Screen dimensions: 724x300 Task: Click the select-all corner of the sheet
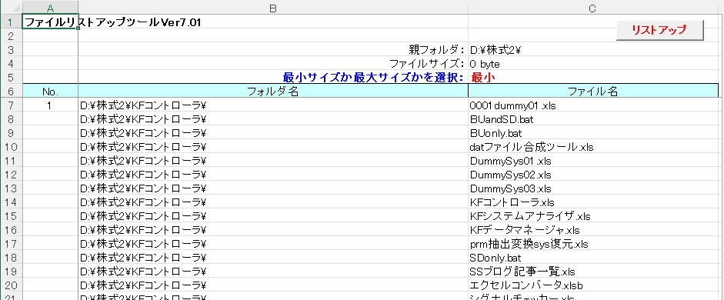point(11,8)
